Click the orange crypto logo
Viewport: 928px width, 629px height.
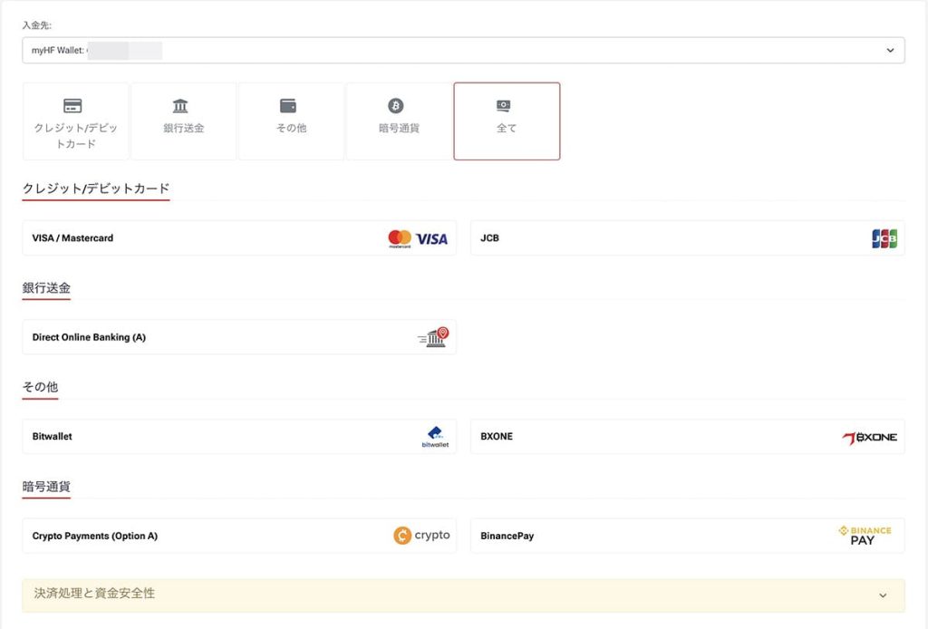pyautogui.click(x=421, y=536)
